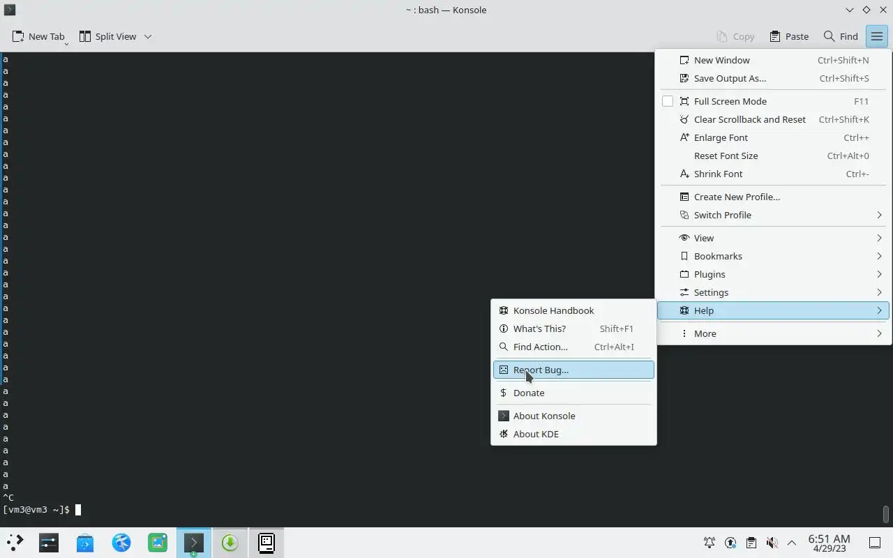
Task: Open the web browser taskbar icon
Action: 121,543
